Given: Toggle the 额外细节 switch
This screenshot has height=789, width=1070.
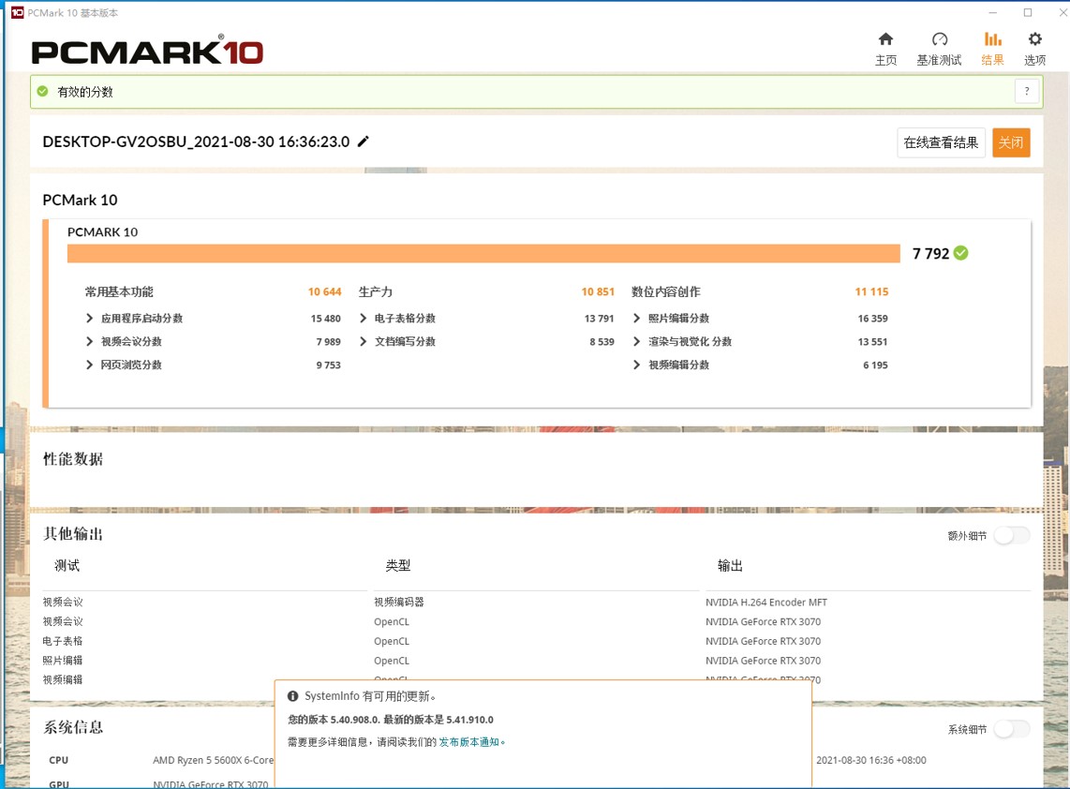Looking at the screenshot, I should pyautogui.click(x=1011, y=536).
